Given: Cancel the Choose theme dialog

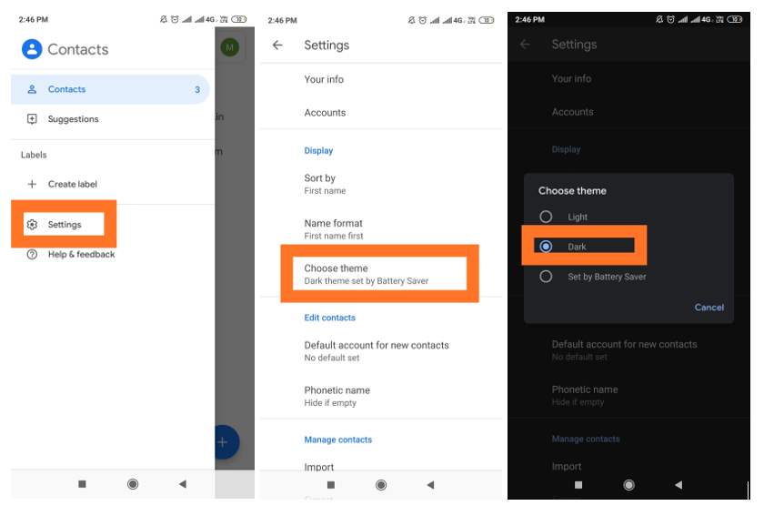Looking at the screenshot, I should 709,308.
